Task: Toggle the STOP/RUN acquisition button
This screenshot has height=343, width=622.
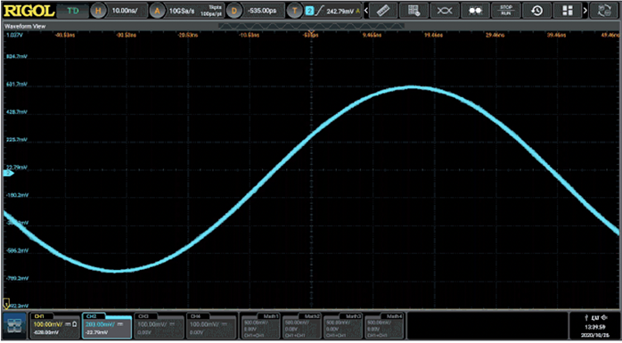Action: 506,11
